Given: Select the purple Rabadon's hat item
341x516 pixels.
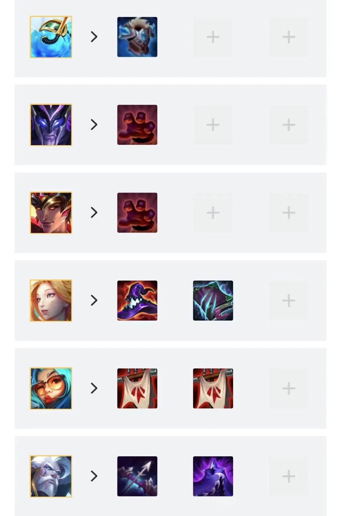Looking at the screenshot, I should 137,300.
